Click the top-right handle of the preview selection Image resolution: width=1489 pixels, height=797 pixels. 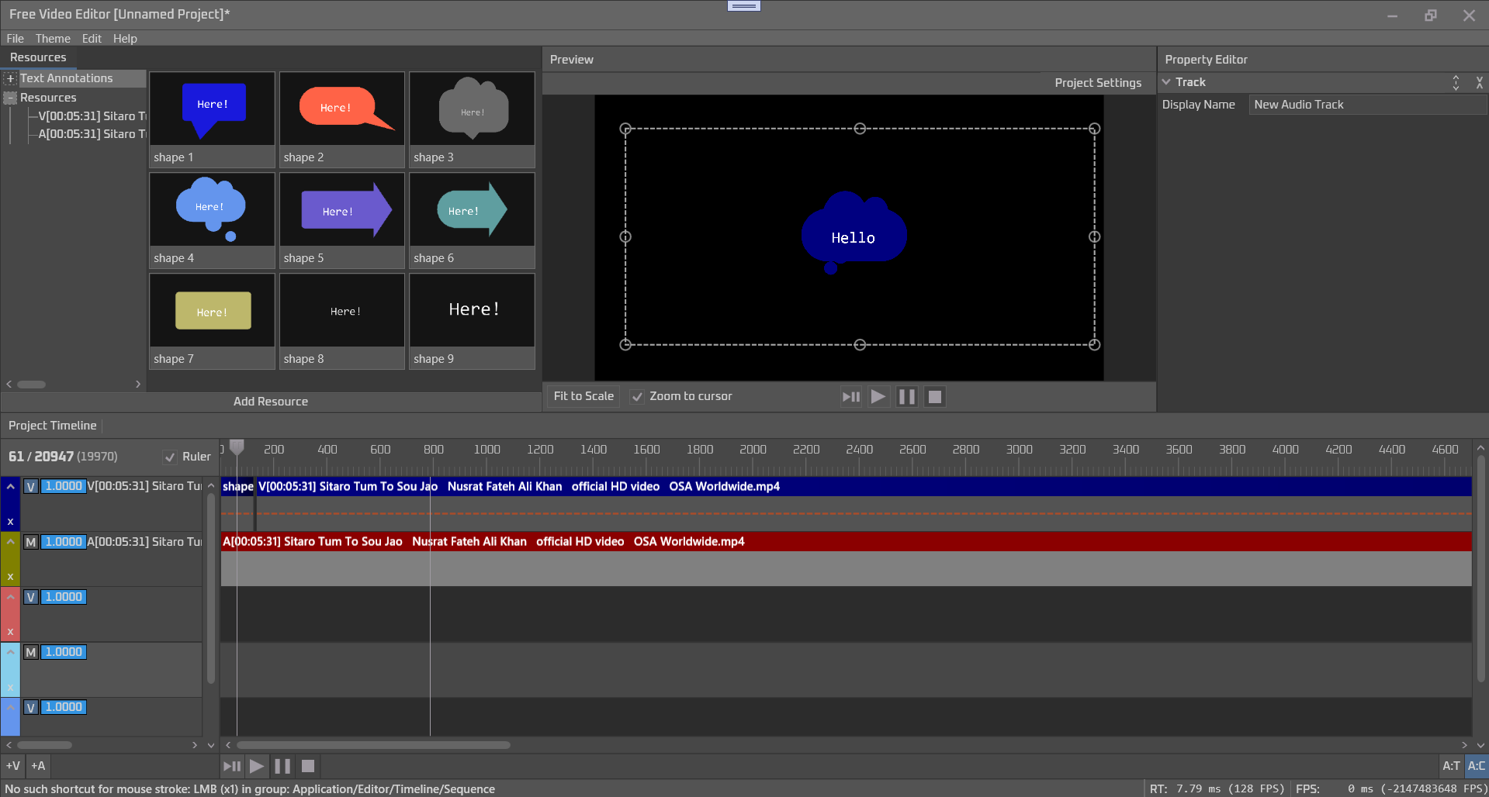(x=1094, y=129)
